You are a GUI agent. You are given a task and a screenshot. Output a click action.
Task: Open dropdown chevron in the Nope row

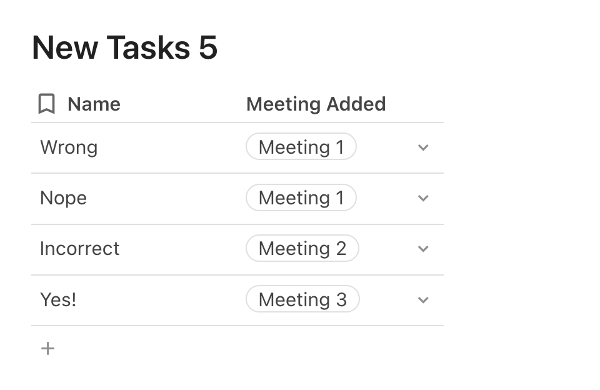tap(423, 199)
